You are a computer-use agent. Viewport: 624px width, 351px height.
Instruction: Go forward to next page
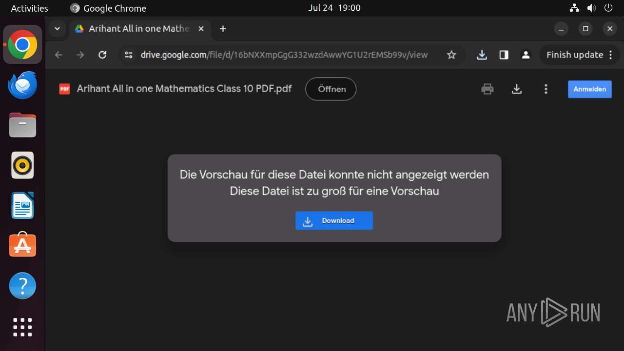[x=80, y=55]
